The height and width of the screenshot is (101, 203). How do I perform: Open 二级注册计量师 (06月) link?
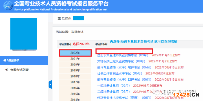click(113, 91)
